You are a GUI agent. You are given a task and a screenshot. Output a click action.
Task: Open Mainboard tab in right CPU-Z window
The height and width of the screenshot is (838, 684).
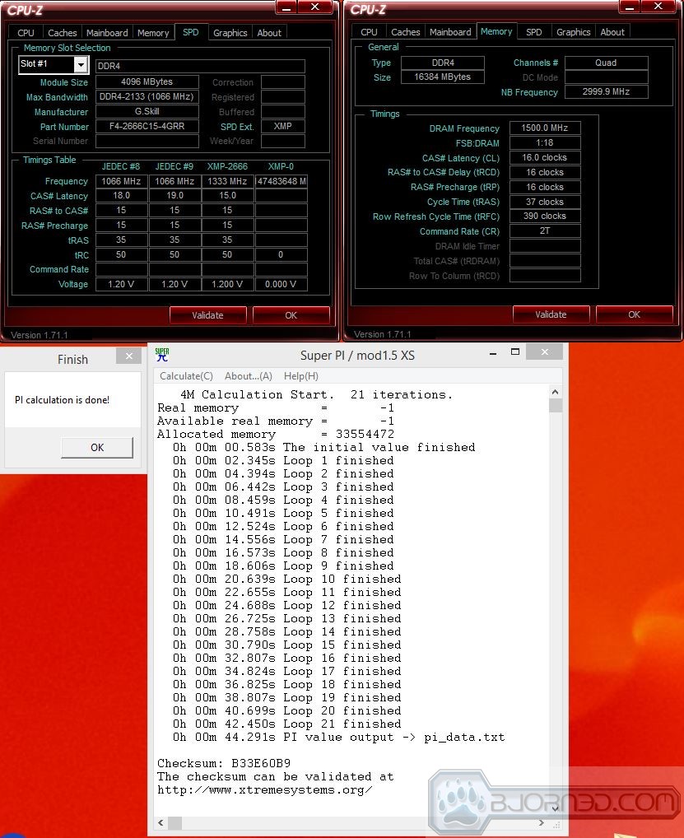pos(450,32)
